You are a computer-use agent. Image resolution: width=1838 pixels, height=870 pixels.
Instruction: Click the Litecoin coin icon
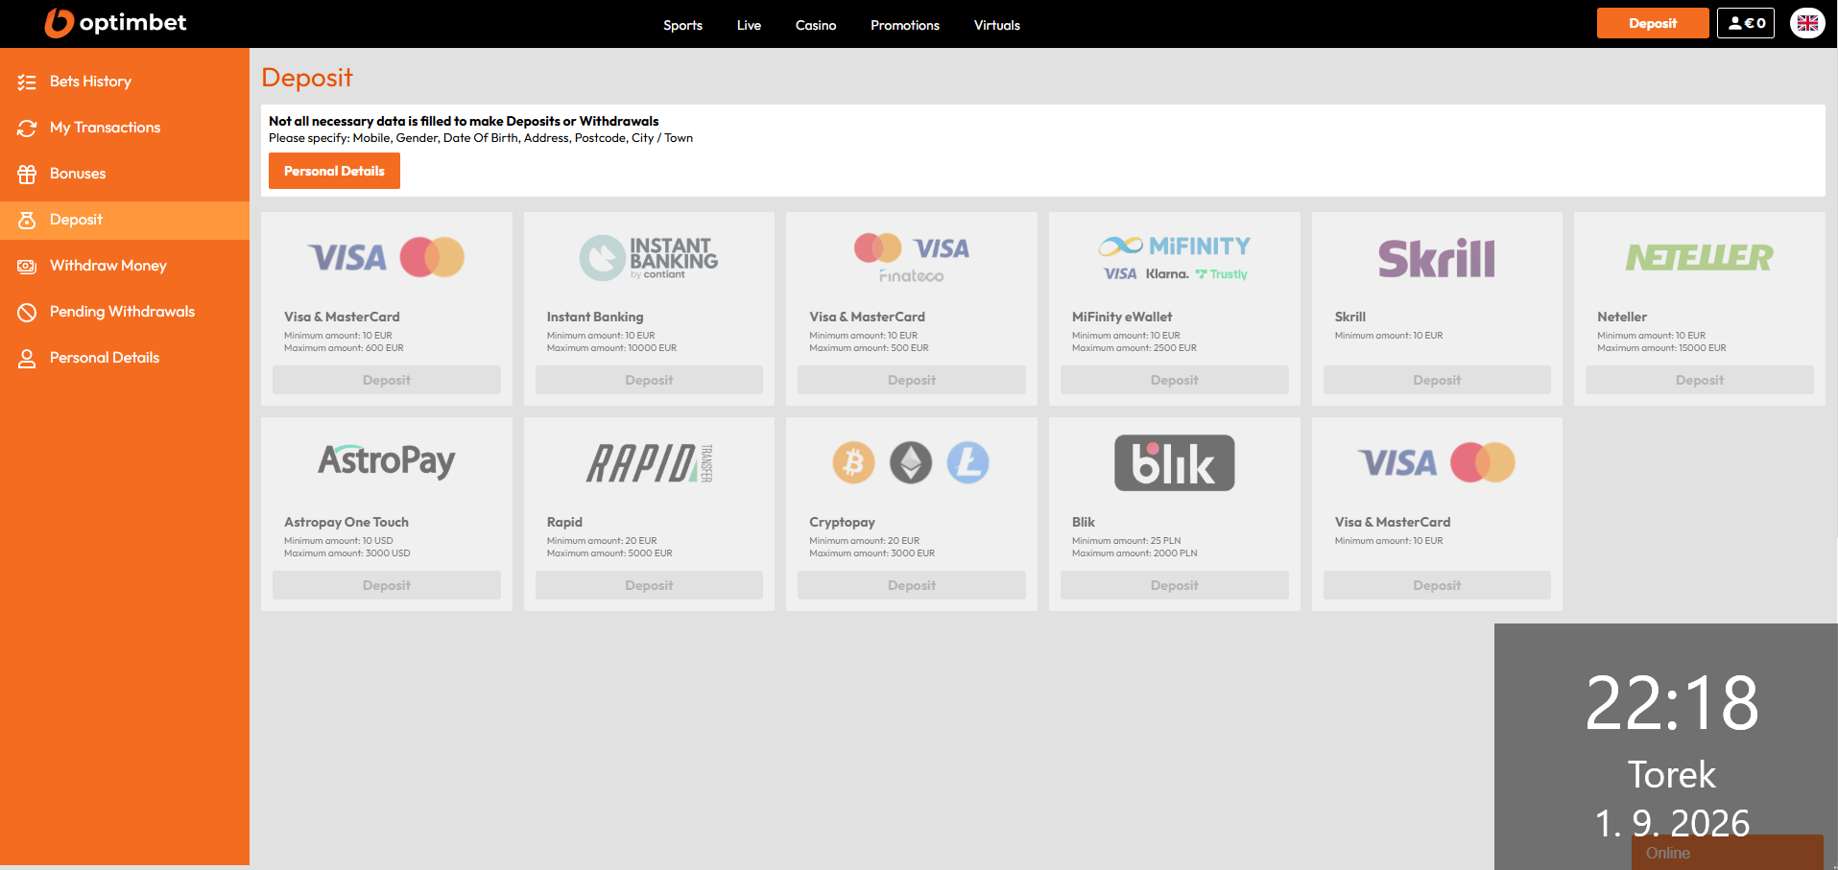[x=968, y=462]
